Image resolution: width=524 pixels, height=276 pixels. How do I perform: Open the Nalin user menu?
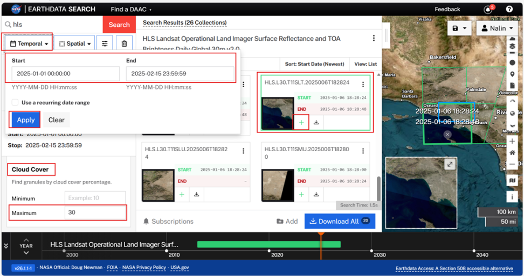click(x=497, y=29)
